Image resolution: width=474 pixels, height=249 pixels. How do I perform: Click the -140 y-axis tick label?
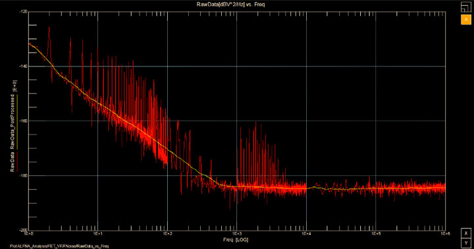point(23,67)
